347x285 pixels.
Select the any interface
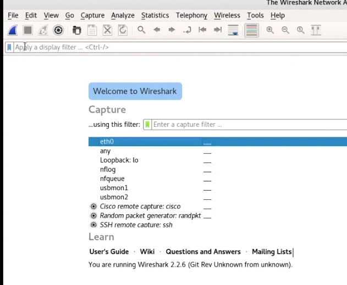click(218, 151)
